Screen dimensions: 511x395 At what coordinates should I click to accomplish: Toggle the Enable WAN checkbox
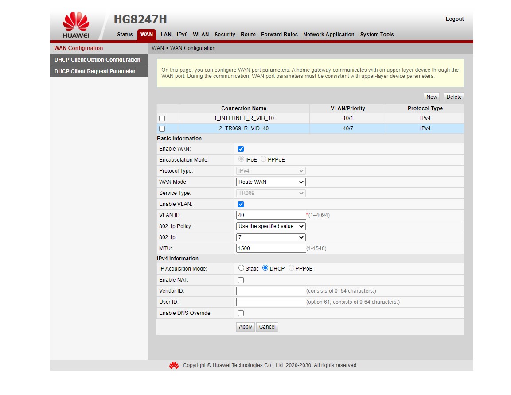[x=241, y=149]
